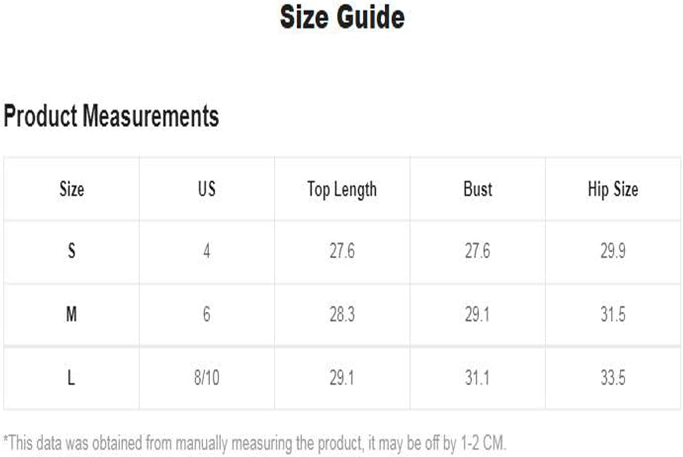
Task: Select the Size column header
Action: click(x=71, y=189)
